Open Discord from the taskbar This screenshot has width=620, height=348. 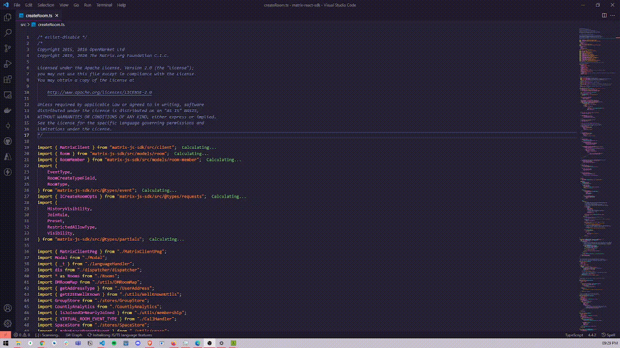(138, 343)
